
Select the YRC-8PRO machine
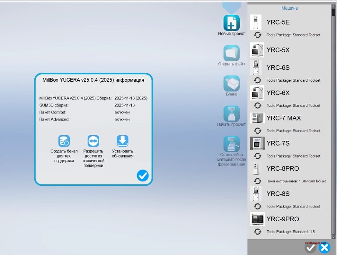click(282, 169)
